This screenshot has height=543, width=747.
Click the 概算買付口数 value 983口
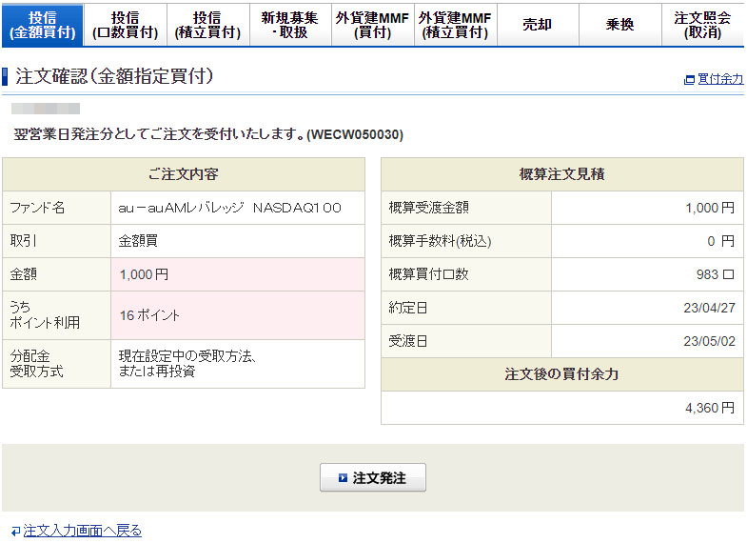[x=715, y=274]
